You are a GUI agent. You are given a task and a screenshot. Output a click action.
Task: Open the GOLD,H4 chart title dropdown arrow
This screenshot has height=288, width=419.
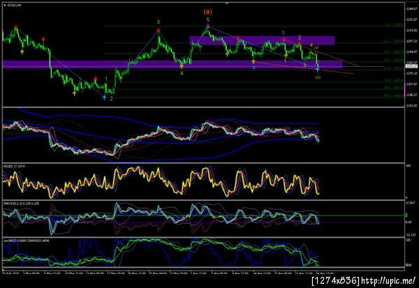pyautogui.click(x=5, y=5)
